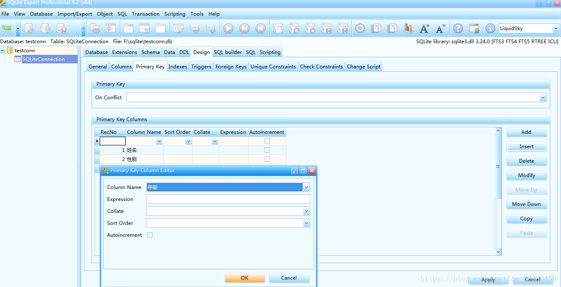Viewport: 561px width, 287px height.
Task: Toggle Autoincrement checkbox for 姓名 row
Action: click(267, 150)
